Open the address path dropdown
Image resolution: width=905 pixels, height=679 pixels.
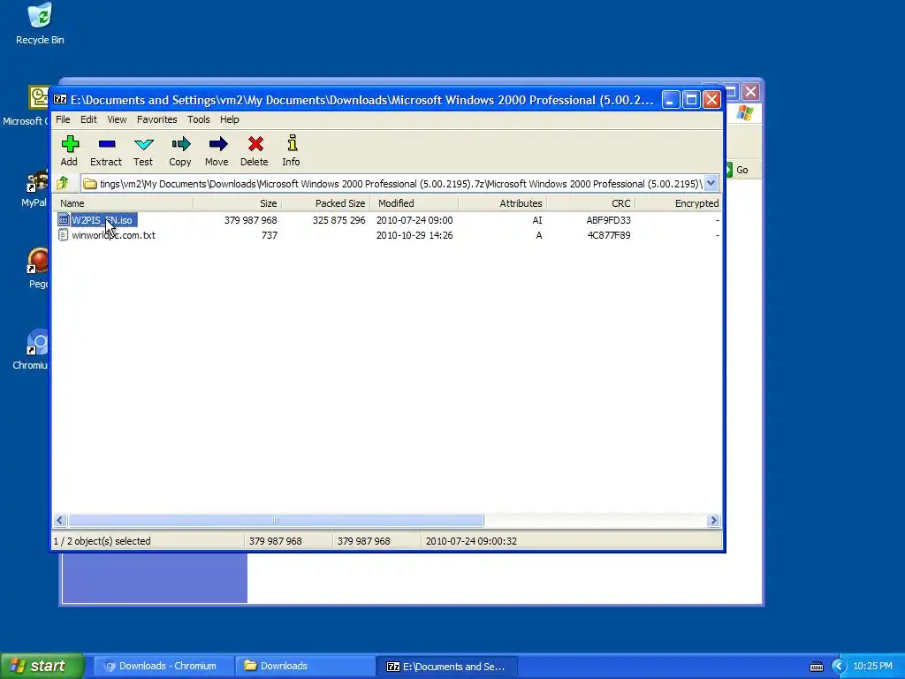point(711,184)
